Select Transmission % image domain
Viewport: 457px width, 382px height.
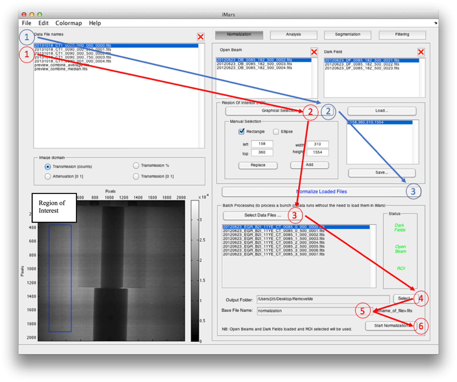[136, 165]
